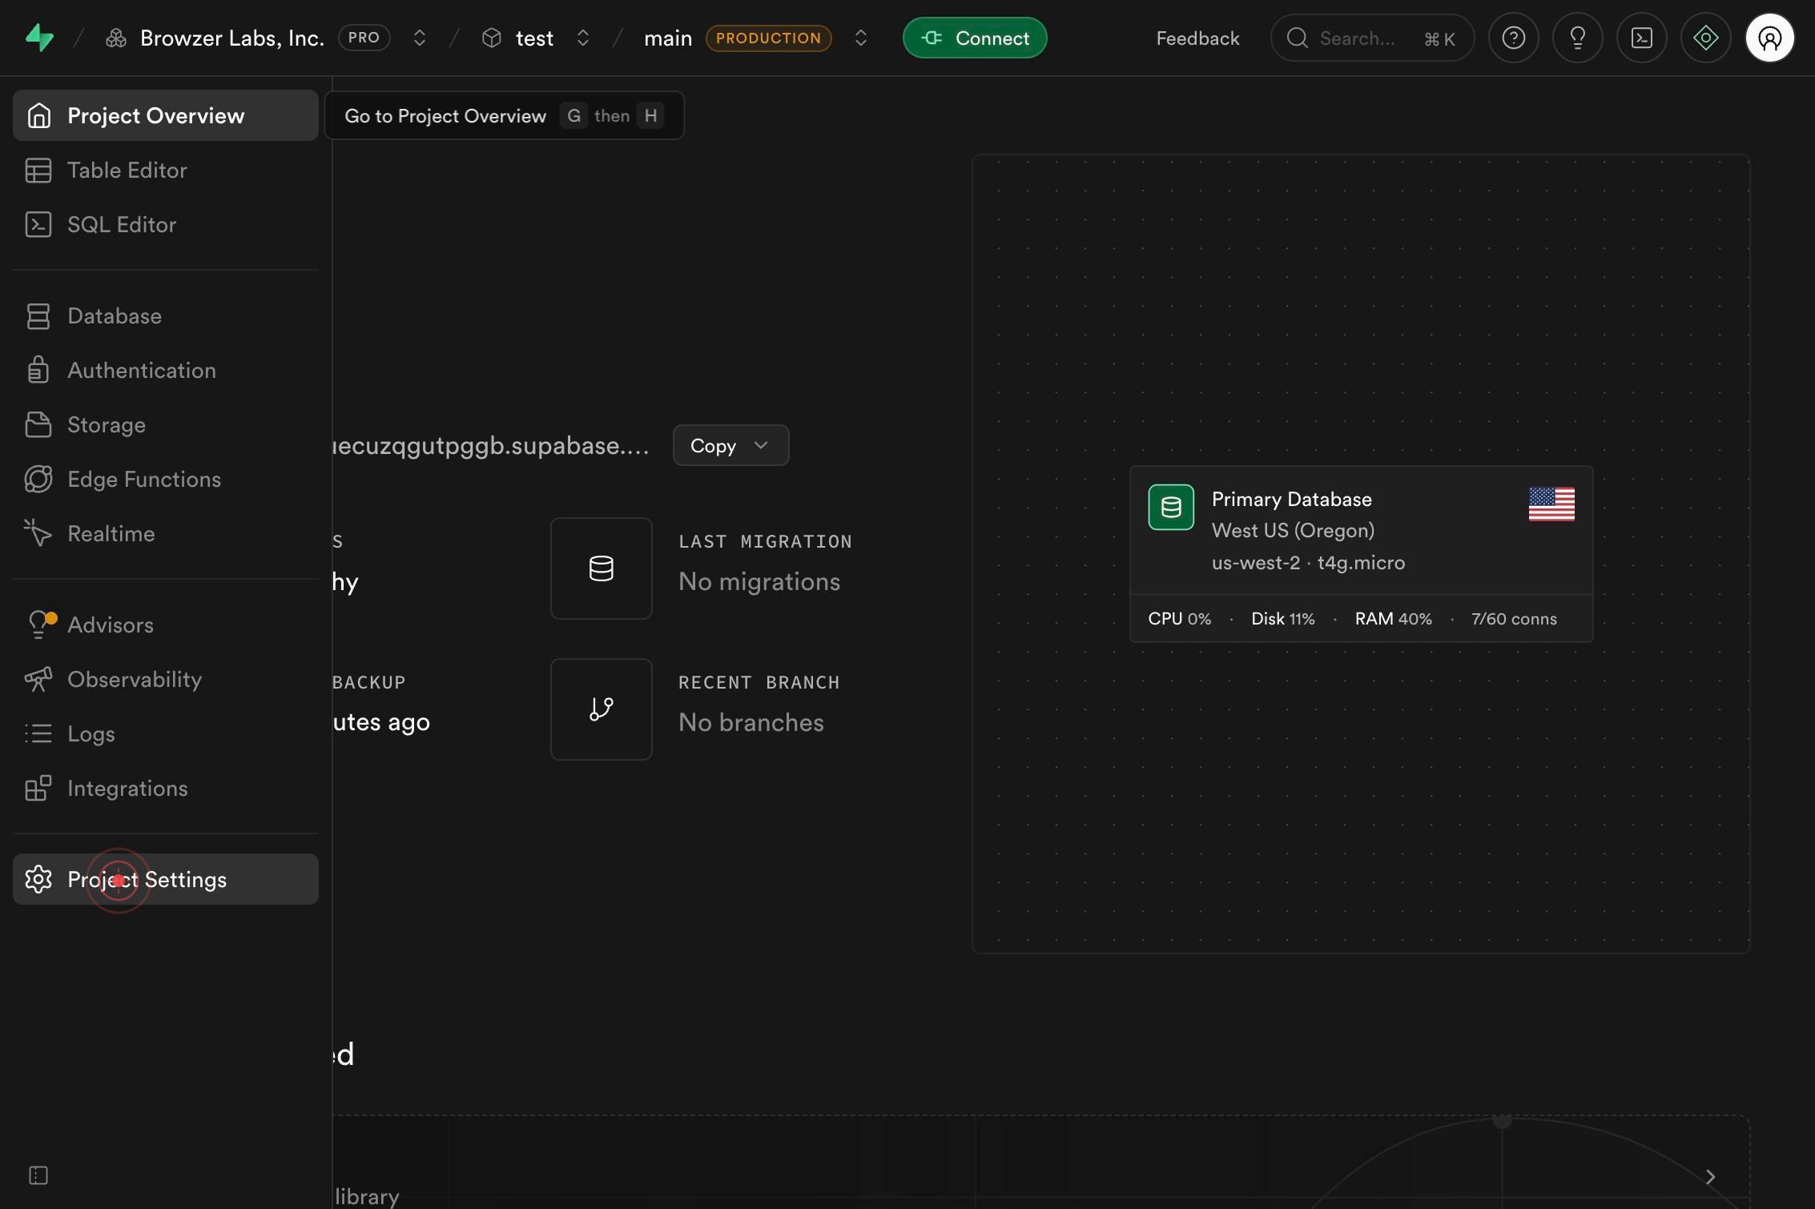
Task: Click the Browzer Labs, Inc. organization link
Action: coord(232,38)
